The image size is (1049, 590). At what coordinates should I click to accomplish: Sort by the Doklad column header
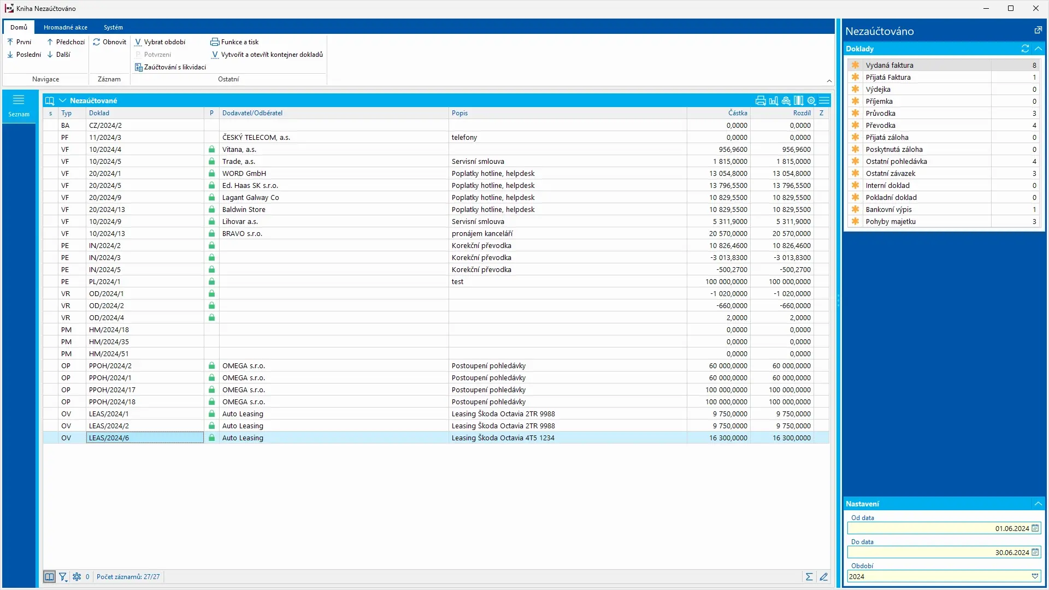pyautogui.click(x=145, y=113)
